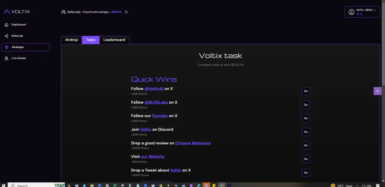385x187 pixels.
Task: Click the account avatar icon
Action: [351, 12]
